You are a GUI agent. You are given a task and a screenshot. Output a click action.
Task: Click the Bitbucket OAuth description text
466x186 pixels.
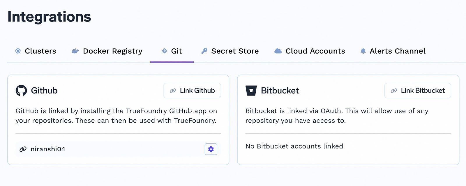[x=337, y=116]
